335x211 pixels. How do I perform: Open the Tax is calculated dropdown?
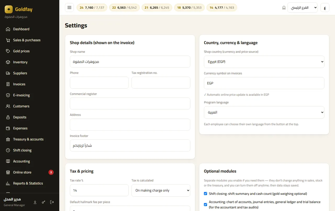pyautogui.click(x=161, y=190)
